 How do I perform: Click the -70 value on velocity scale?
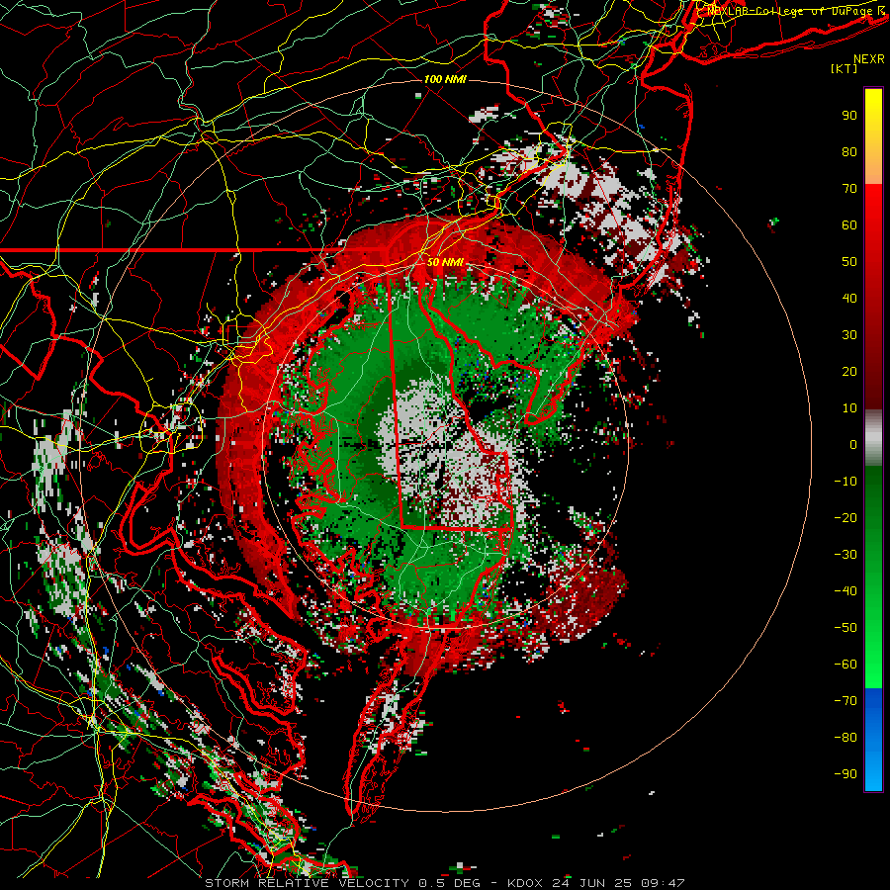pos(845,701)
